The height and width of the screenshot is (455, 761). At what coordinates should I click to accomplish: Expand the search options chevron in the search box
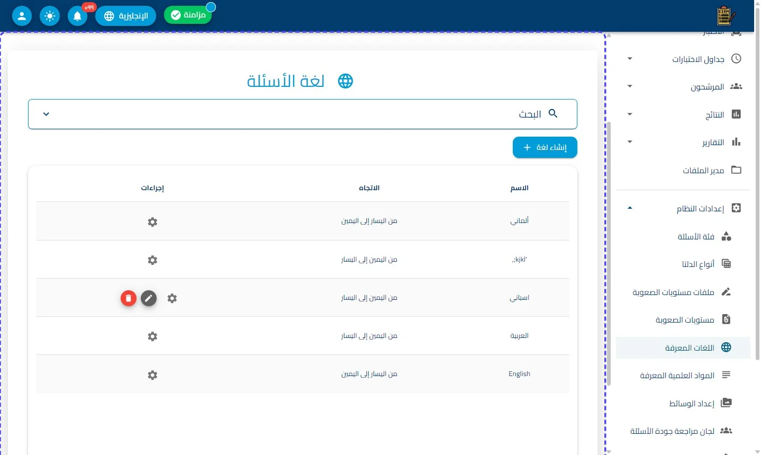46,114
